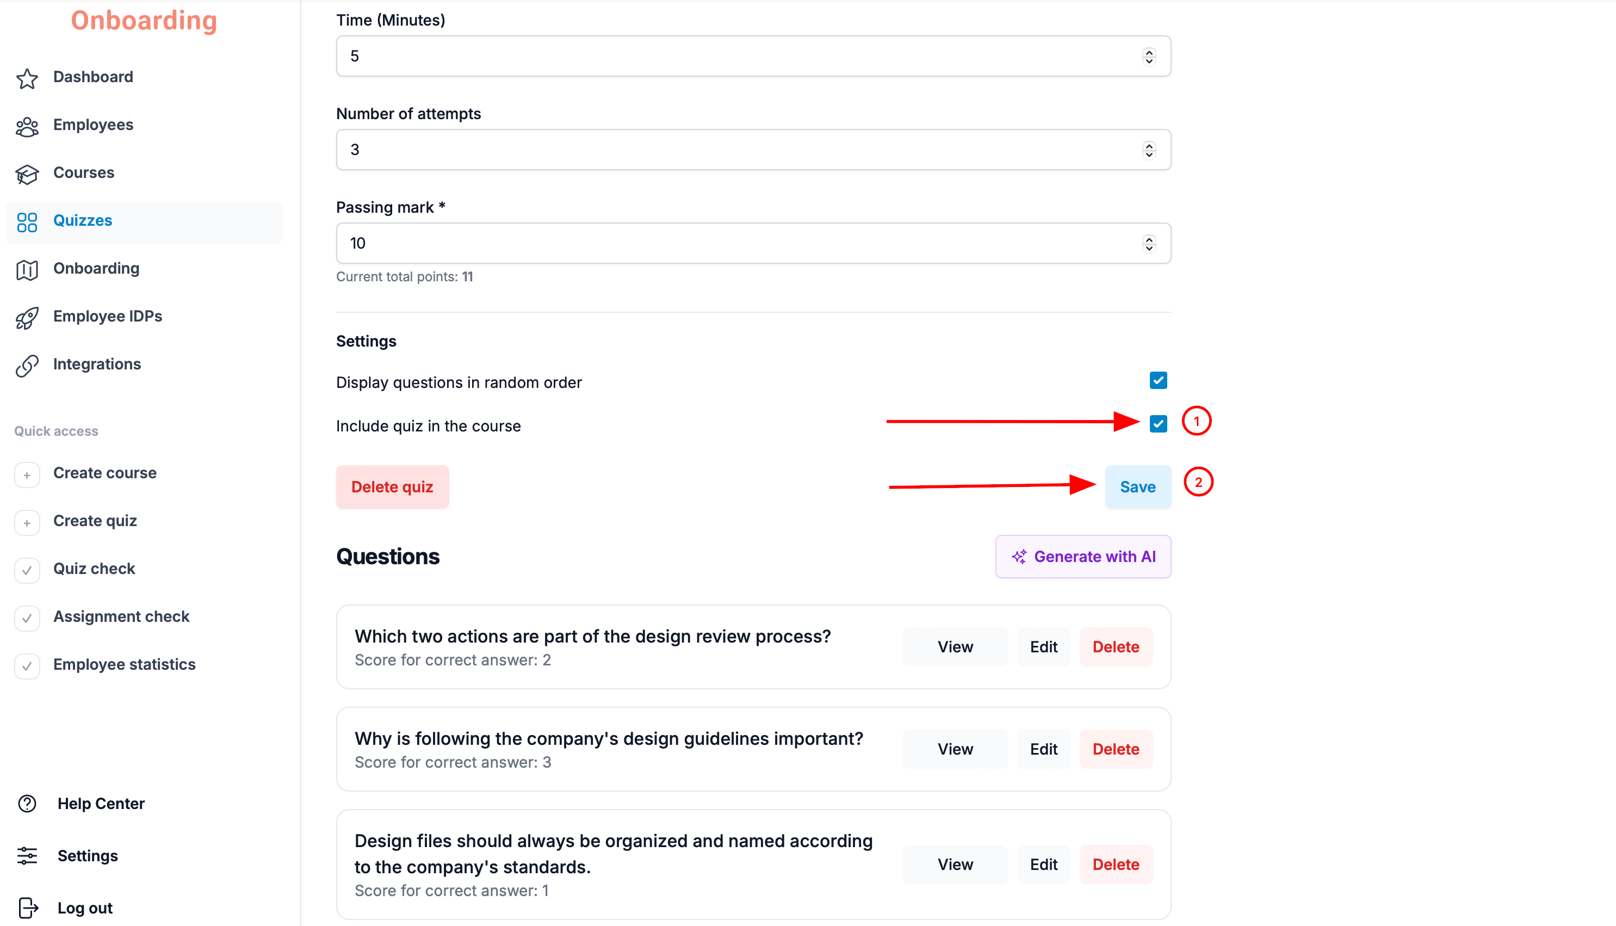Open Employees via the people icon
The image size is (1616, 926).
27,126
